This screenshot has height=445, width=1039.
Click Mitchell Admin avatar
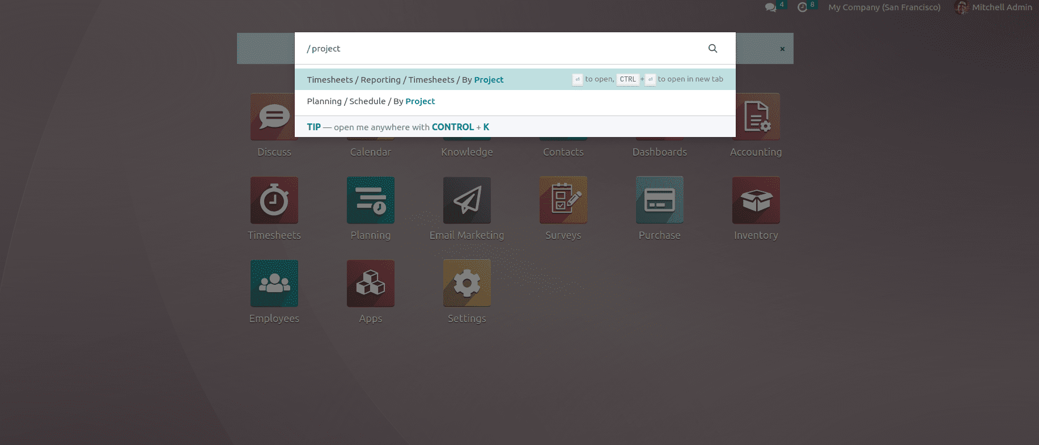point(961,7)
